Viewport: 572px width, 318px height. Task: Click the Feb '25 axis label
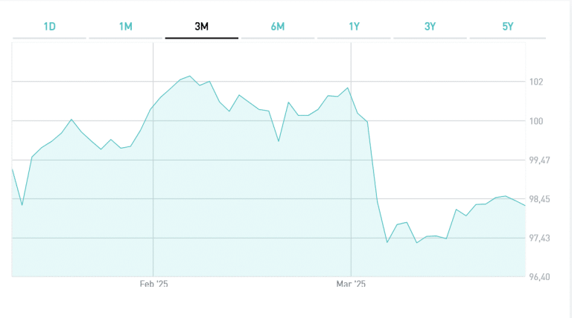pyautogui.click(x=153, y=284)
